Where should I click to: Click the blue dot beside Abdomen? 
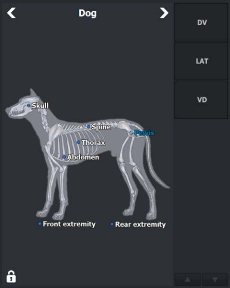click(x=64, y=157)
